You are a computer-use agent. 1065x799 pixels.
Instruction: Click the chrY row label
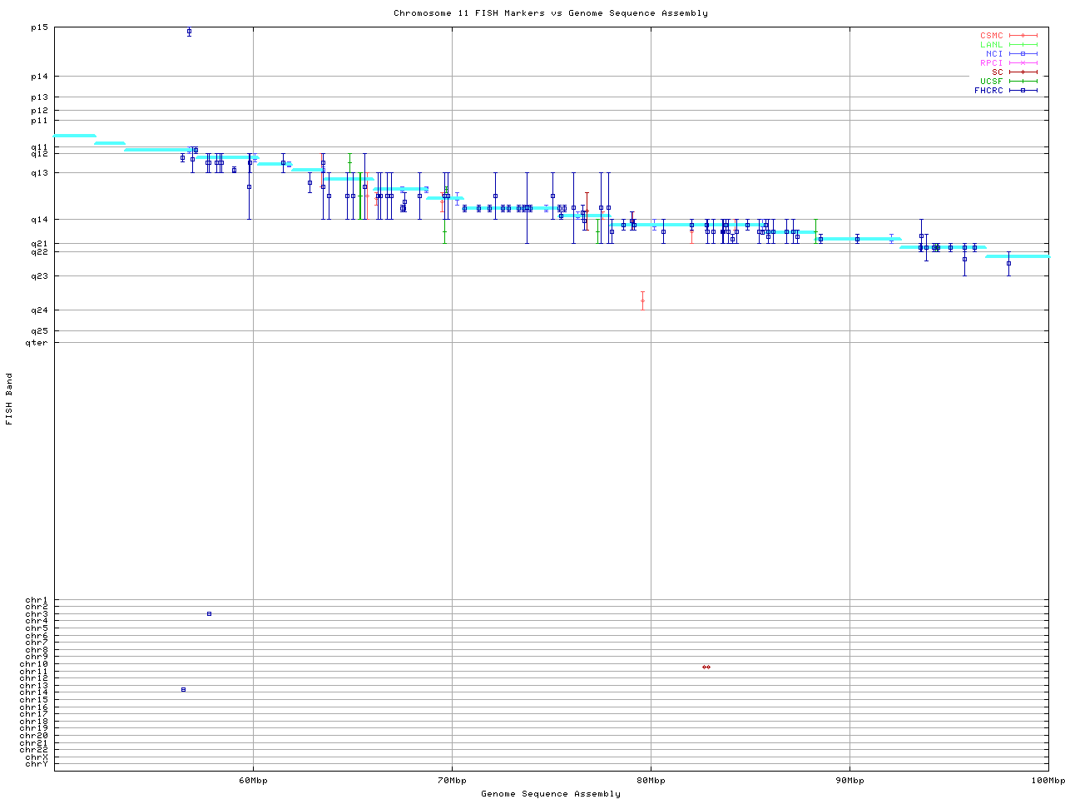coord(37,763)
